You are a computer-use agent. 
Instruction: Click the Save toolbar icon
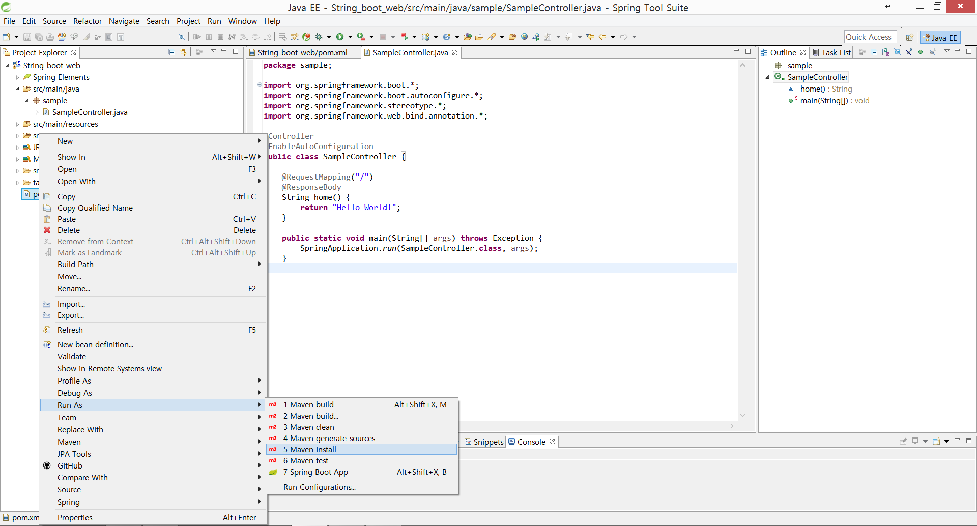click(x=27, y=37)
